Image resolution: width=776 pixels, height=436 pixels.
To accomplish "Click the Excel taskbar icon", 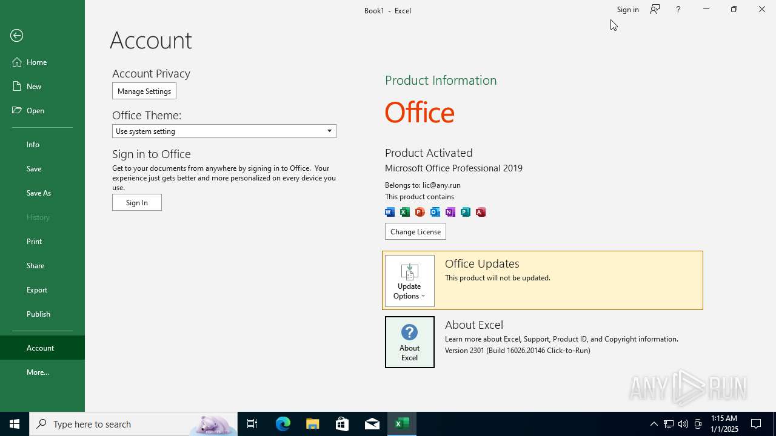I will point(402,424).
